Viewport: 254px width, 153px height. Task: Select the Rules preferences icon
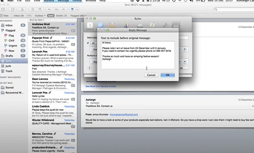pos(176,25)
